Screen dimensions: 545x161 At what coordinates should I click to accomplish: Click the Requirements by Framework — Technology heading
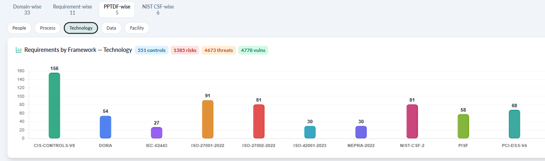[78, 50]
